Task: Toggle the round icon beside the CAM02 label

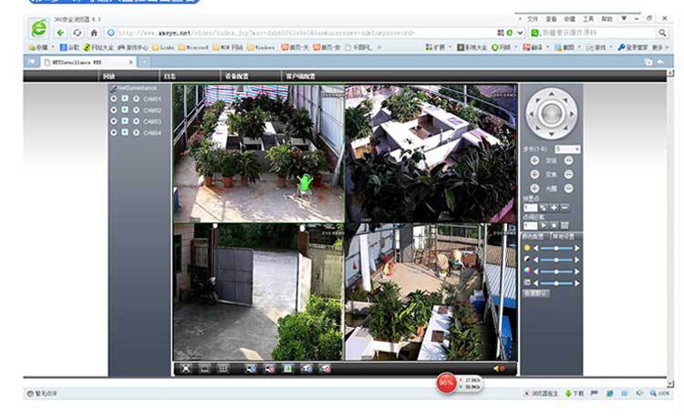Action: (136, 110)
